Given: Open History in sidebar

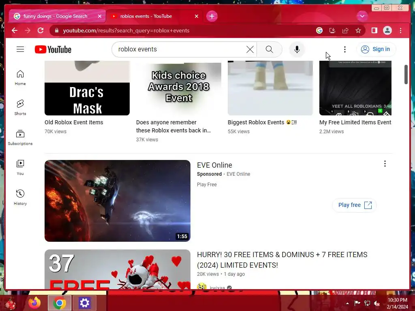Looking at the screenshot, I should click(x=20, y=198).
